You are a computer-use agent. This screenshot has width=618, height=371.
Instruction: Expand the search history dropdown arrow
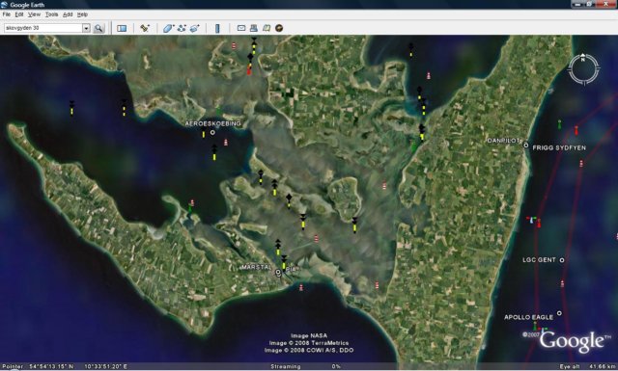86,28
